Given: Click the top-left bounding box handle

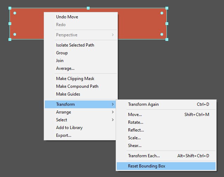Looking at the screenshot, I should [x=10, y=8].
